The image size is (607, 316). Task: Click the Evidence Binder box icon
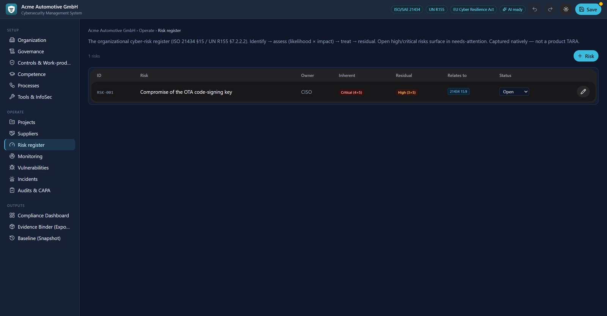point(12,227)
